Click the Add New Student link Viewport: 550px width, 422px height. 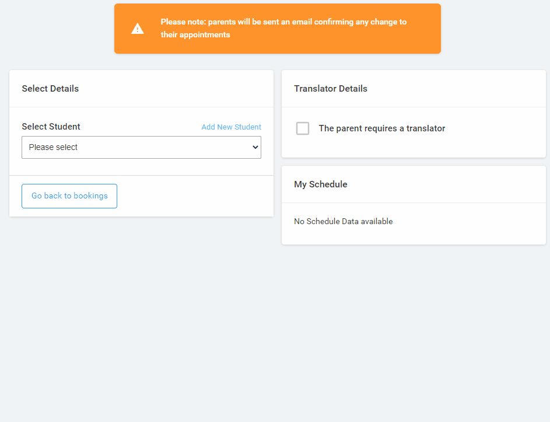231,127
